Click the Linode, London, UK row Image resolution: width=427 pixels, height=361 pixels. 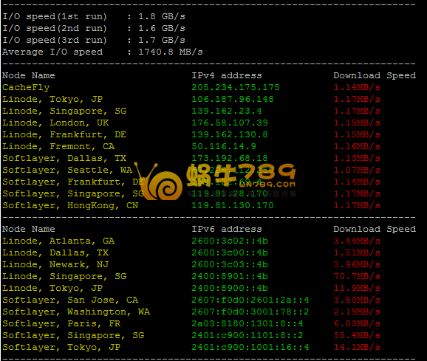(191, 123)
